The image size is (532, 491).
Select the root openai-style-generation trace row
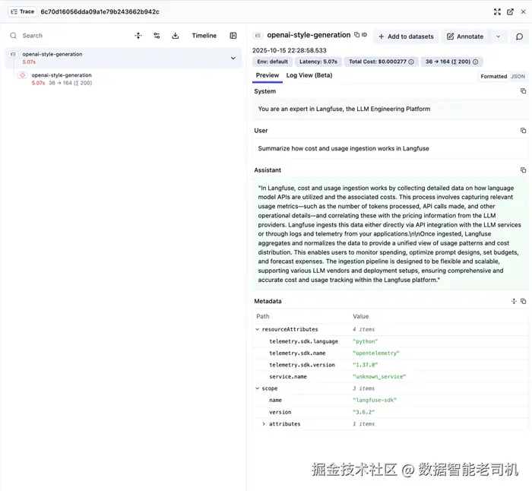coord(123,58)
